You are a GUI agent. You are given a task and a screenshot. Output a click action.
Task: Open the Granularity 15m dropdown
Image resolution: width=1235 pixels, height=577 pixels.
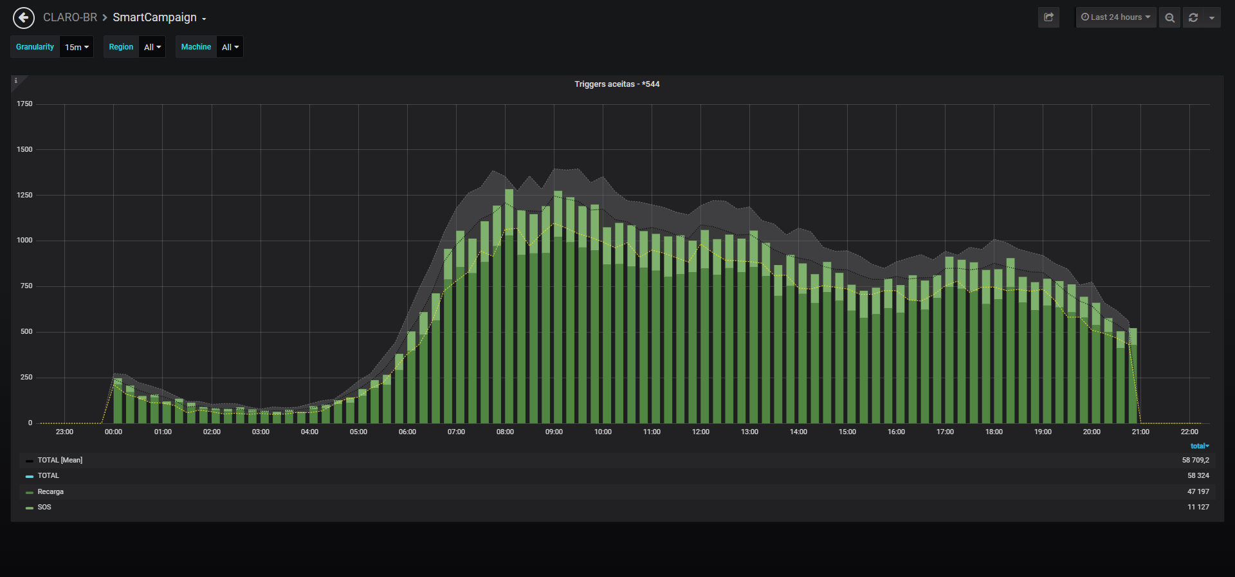[77, 47]
